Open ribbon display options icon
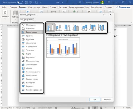This screenshot has height=109, width=133. click(109, 2)
